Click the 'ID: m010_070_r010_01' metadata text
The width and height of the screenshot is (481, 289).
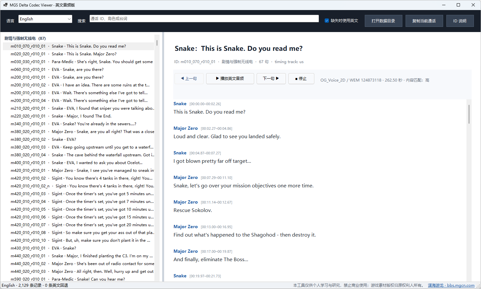195,62
